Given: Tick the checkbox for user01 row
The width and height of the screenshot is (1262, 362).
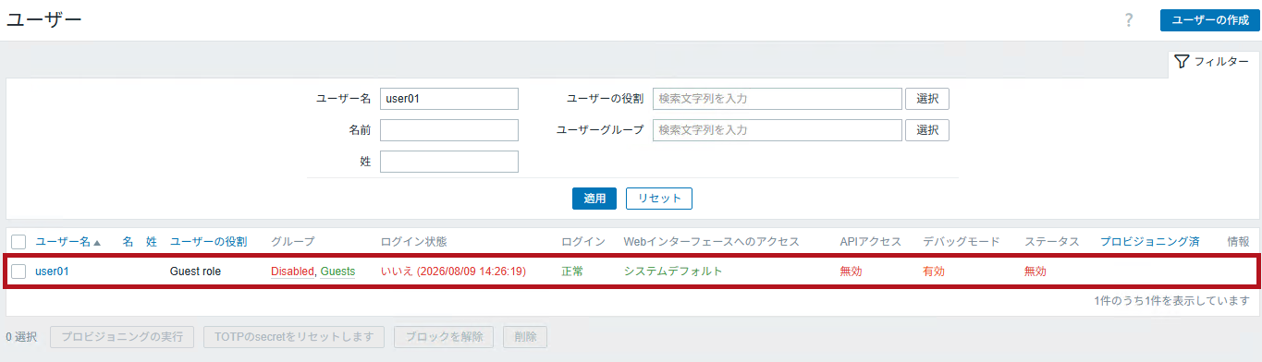Looking at the screenshot, I should [x=18, y=271].
